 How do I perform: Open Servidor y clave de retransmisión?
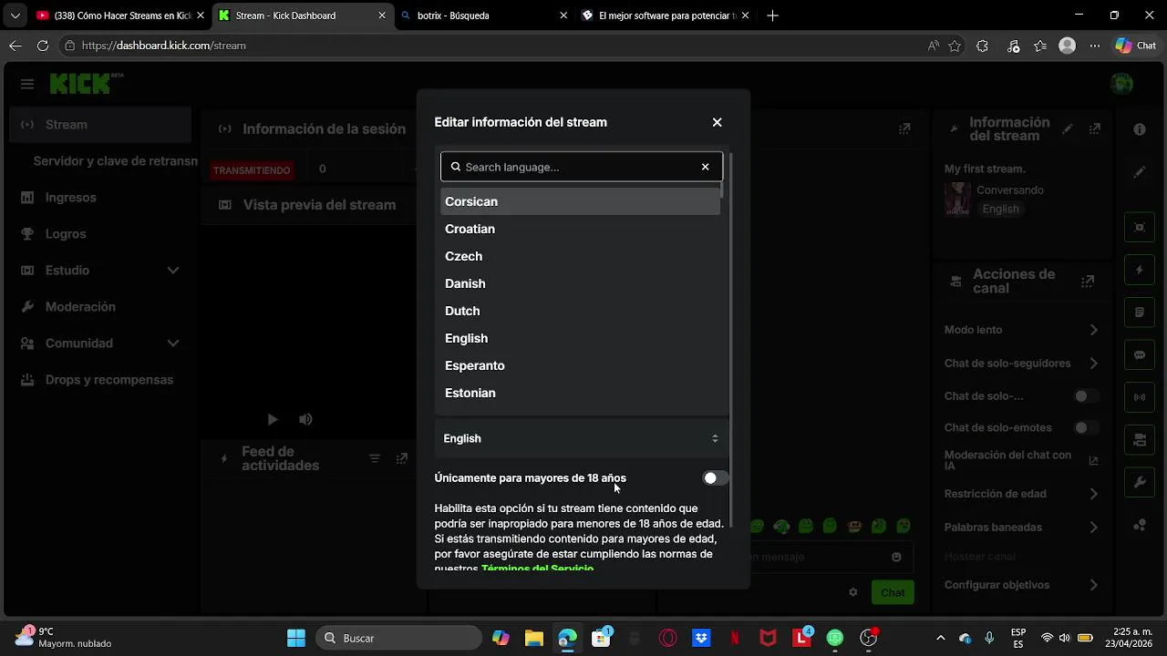(115, 161)
